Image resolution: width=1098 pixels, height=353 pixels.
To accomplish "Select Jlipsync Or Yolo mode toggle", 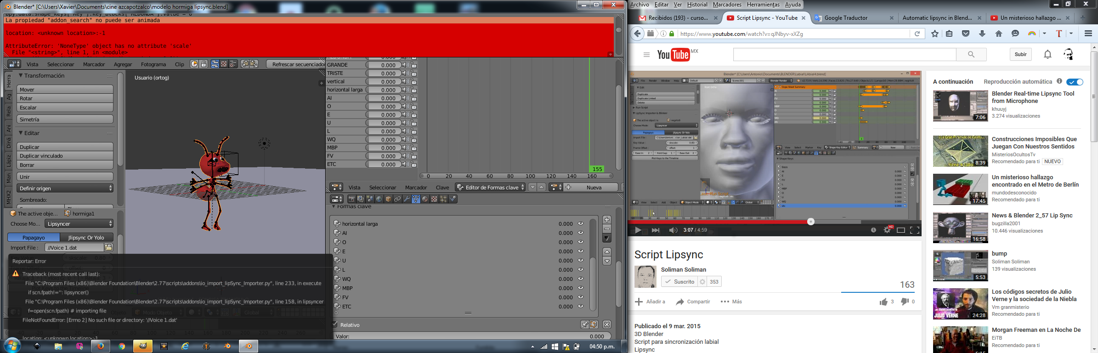I will tap(86, 237).
